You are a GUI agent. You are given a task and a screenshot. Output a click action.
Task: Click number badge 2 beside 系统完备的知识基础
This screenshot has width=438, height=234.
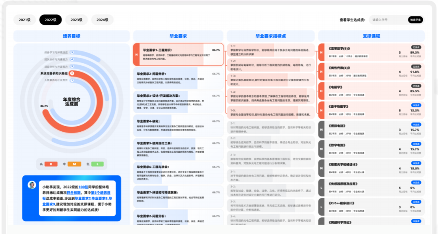72,73
